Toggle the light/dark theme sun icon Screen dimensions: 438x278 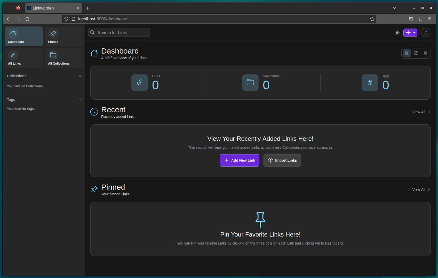pyautogui.click(x=397, y=32)
